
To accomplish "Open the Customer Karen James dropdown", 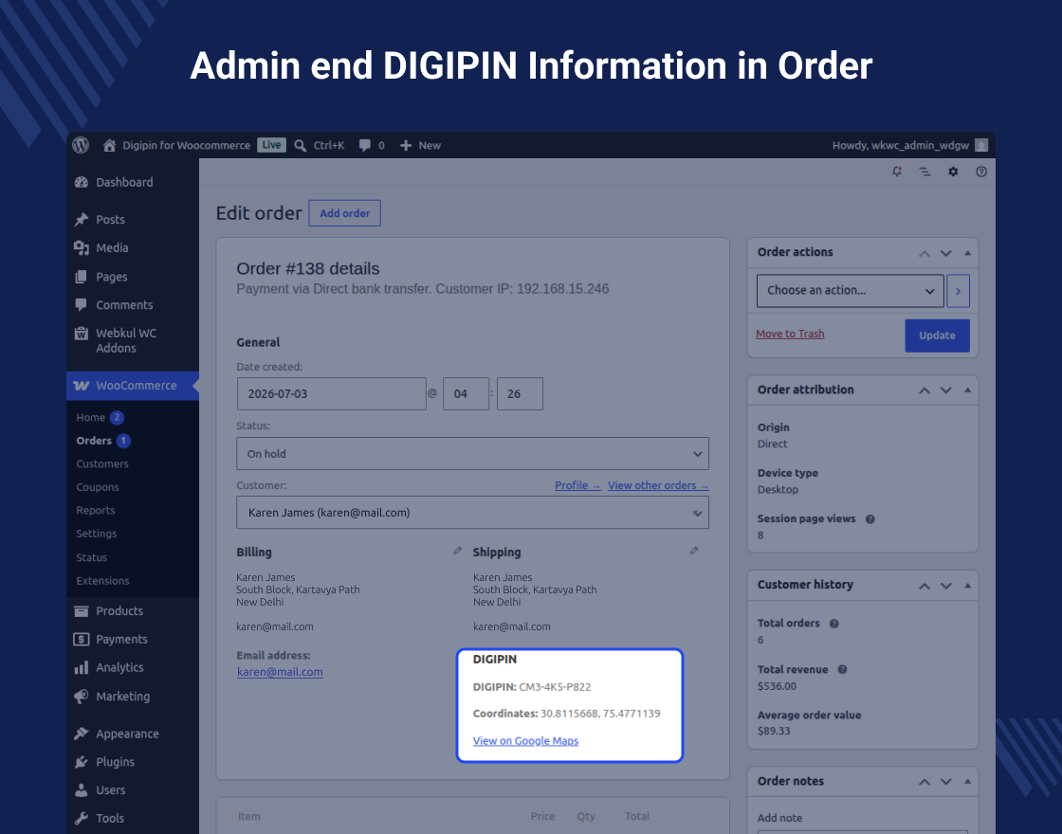I will point(473,513).
